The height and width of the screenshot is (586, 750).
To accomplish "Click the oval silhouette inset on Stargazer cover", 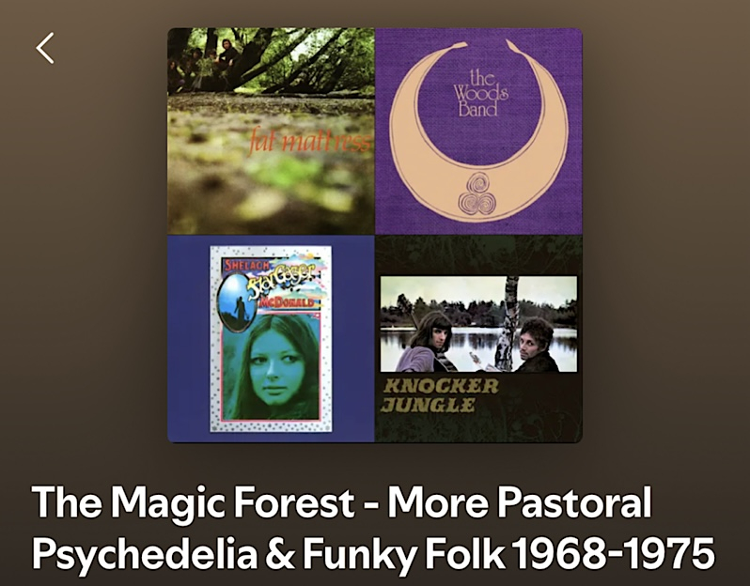I will tap(236, 302).
